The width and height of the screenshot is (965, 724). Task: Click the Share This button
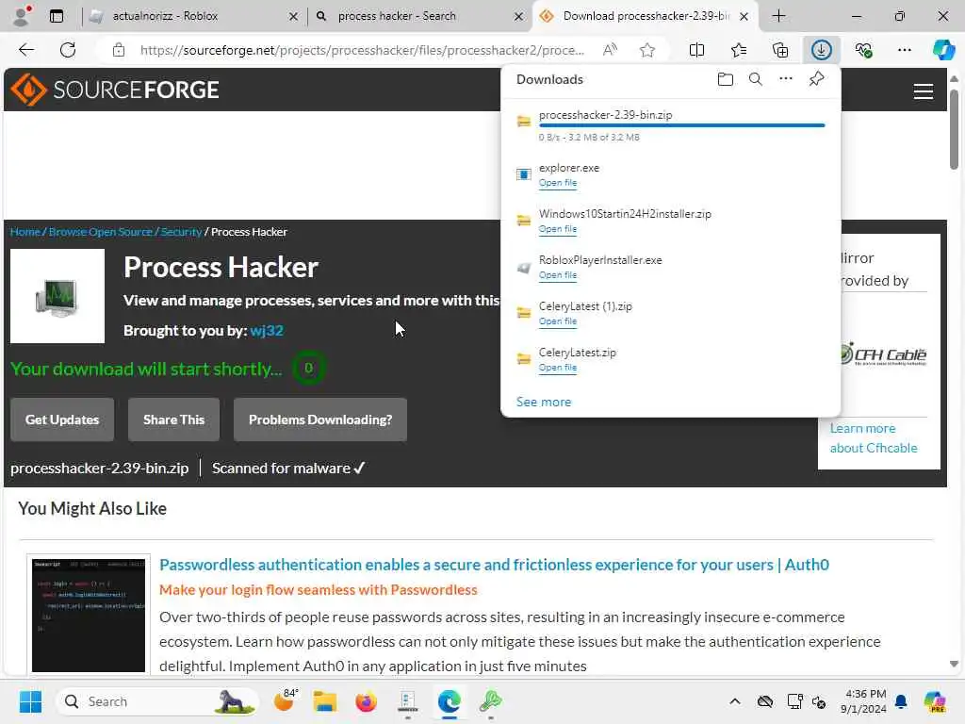(x=173, y=420)
